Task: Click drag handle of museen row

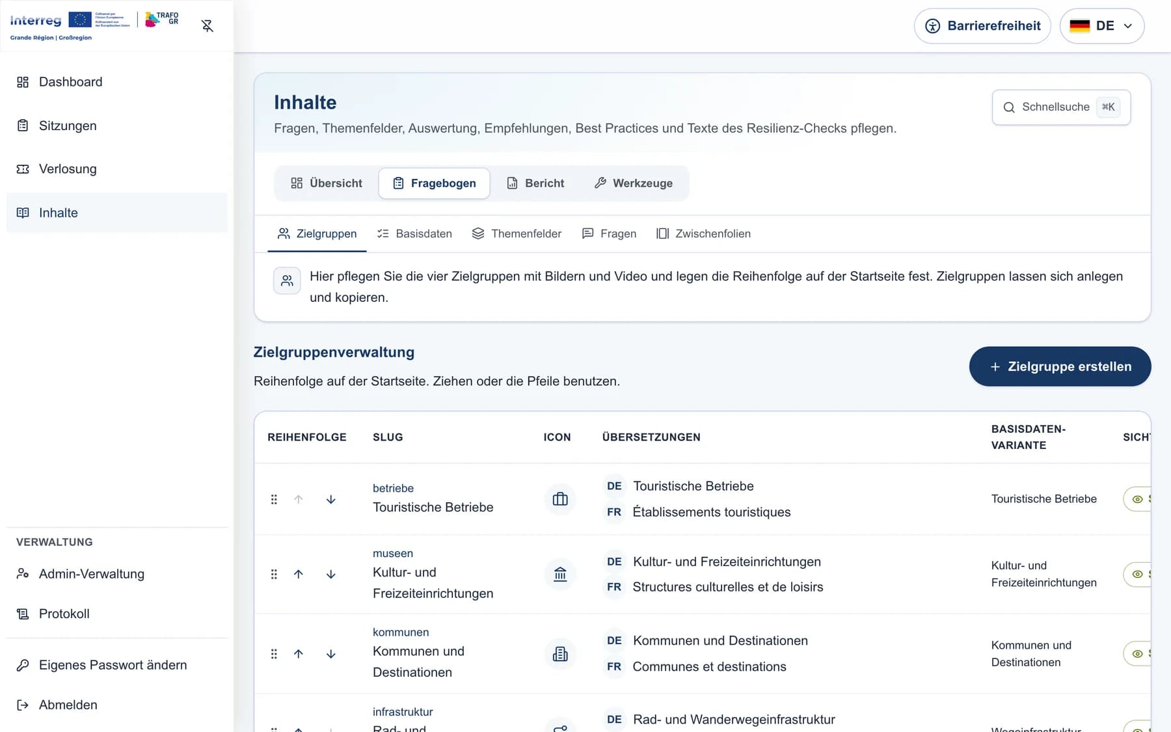Action: coord(274,575)
